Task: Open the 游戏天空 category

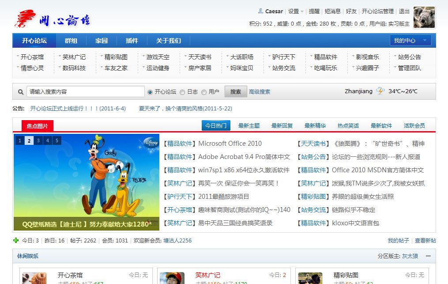Action: coord(158,57)
